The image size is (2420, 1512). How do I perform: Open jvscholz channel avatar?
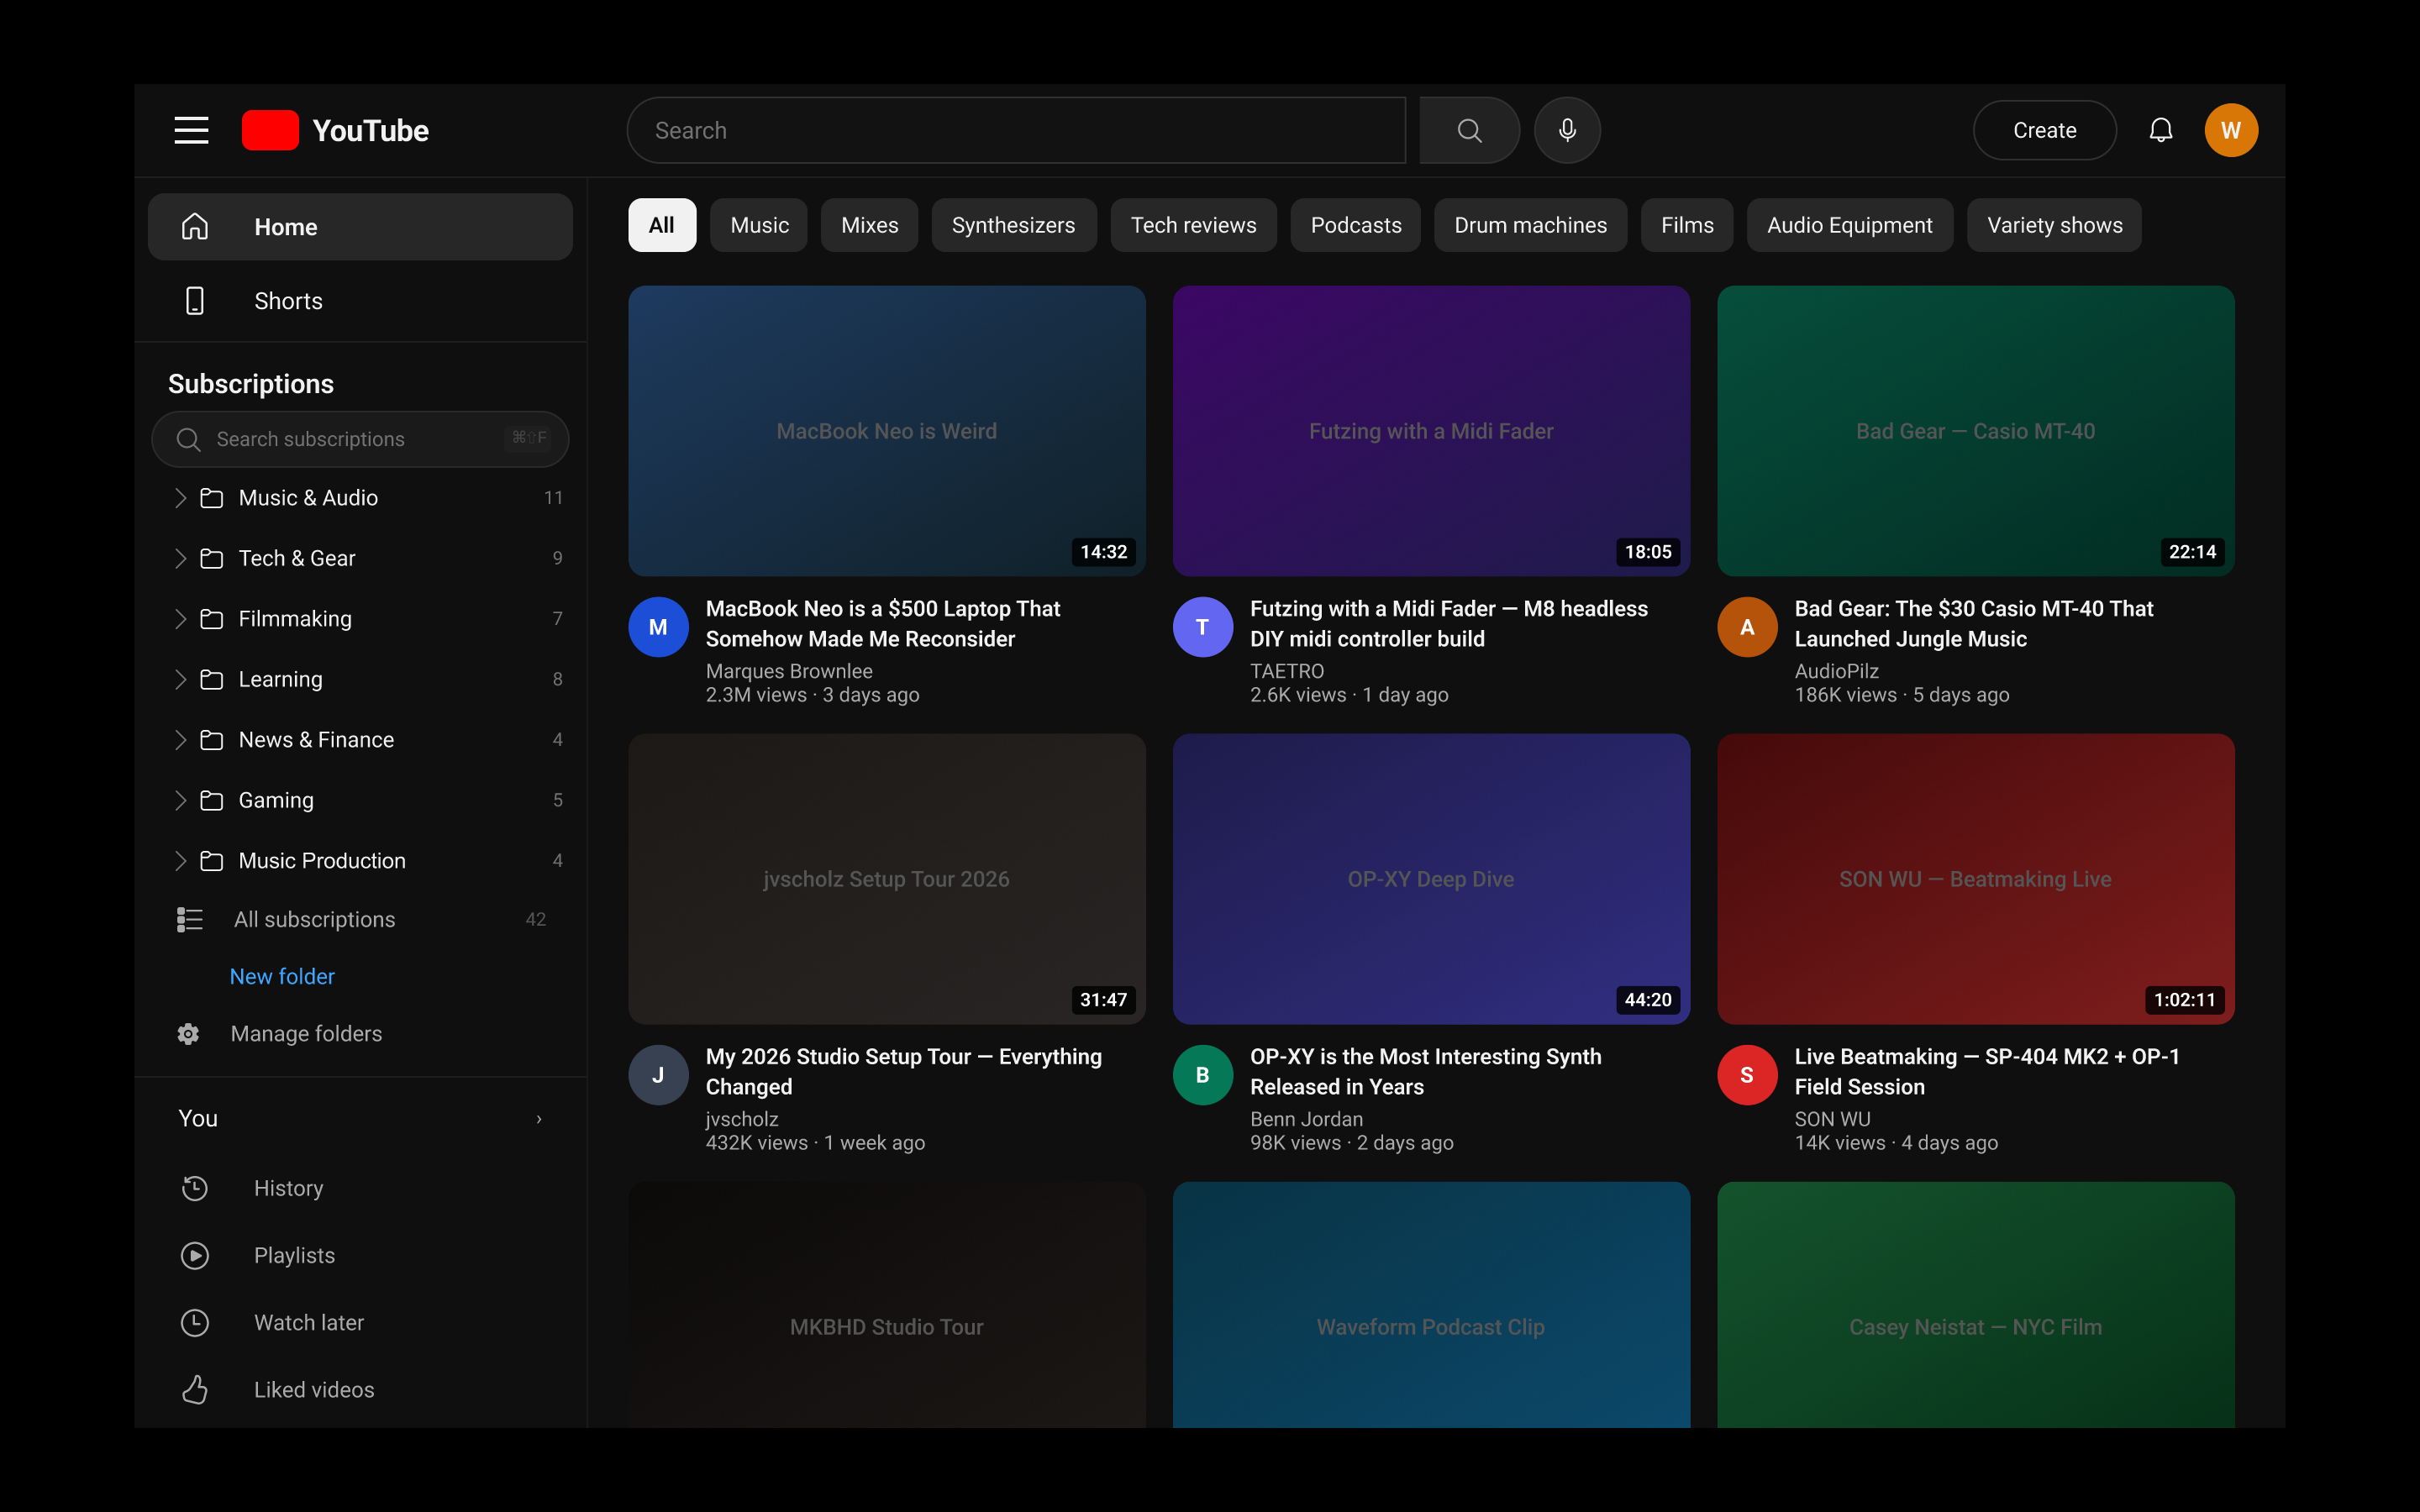[x=658, y=1075]
